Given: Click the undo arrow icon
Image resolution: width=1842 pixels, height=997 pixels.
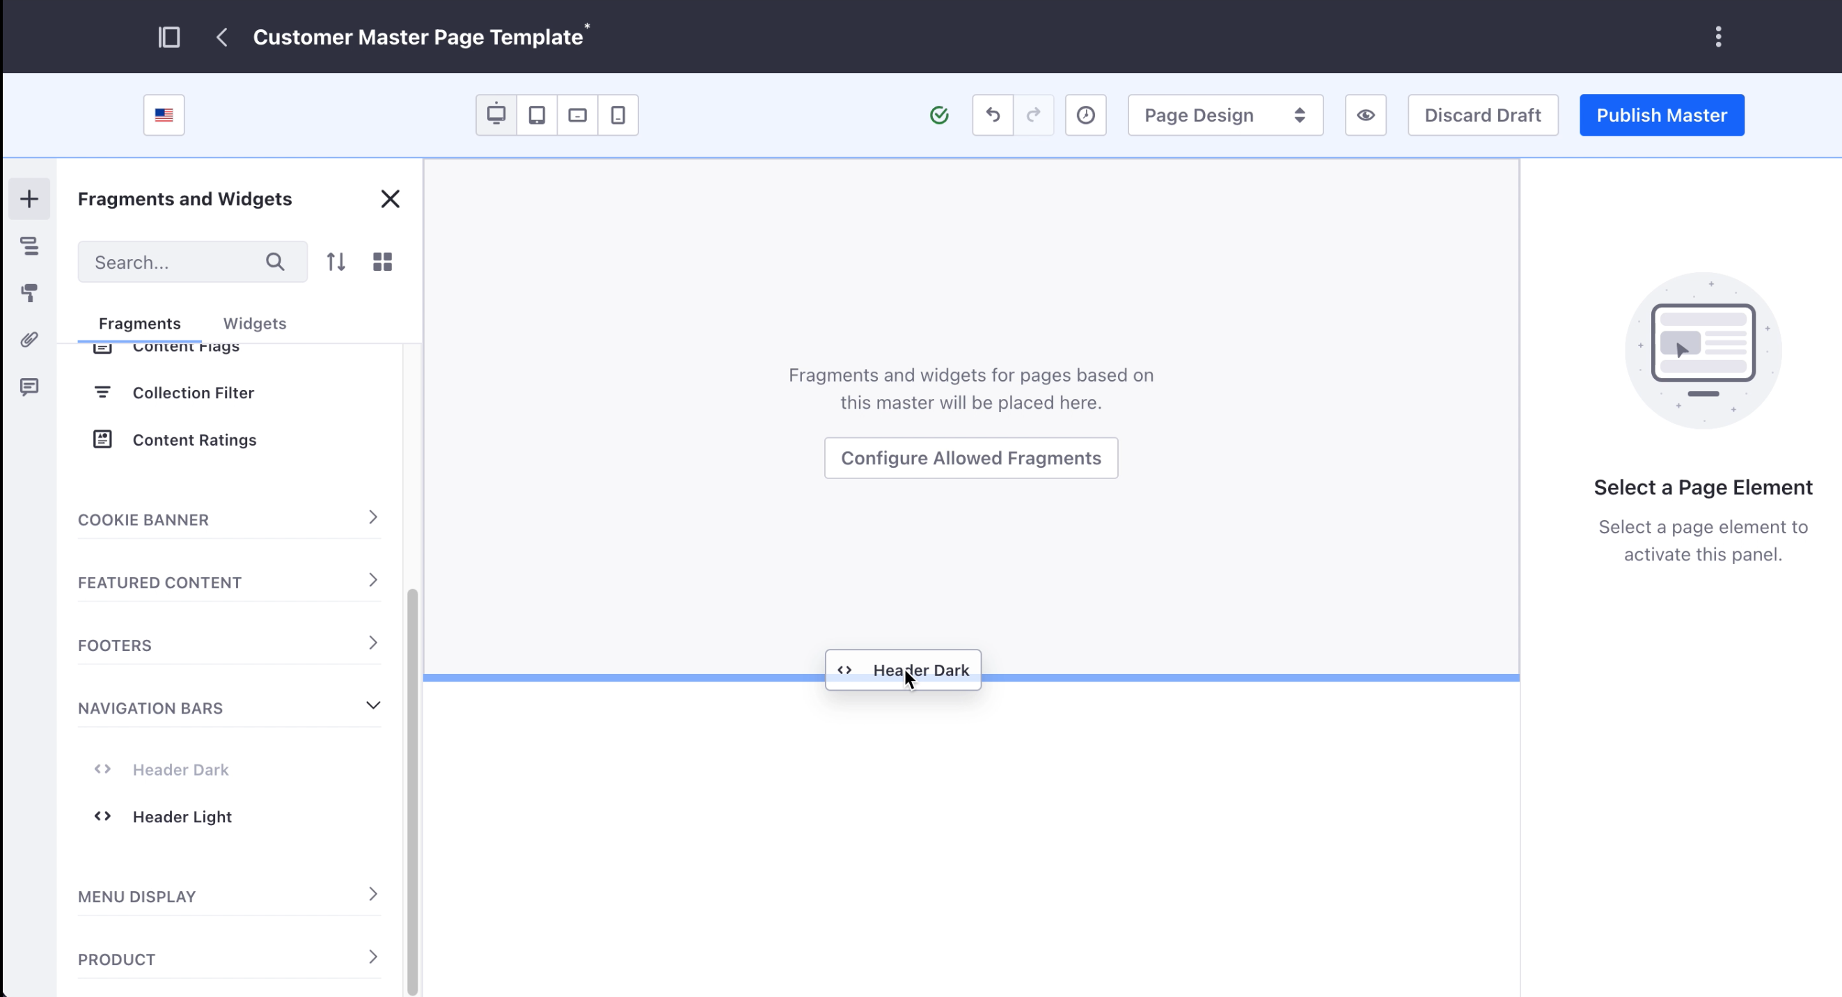Looking at the screenshot, I should [x=993, y=114].
